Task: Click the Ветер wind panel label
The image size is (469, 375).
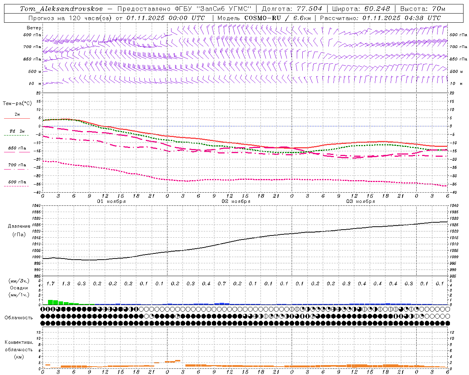Action: pyautogui.click(x=34, y=28)
